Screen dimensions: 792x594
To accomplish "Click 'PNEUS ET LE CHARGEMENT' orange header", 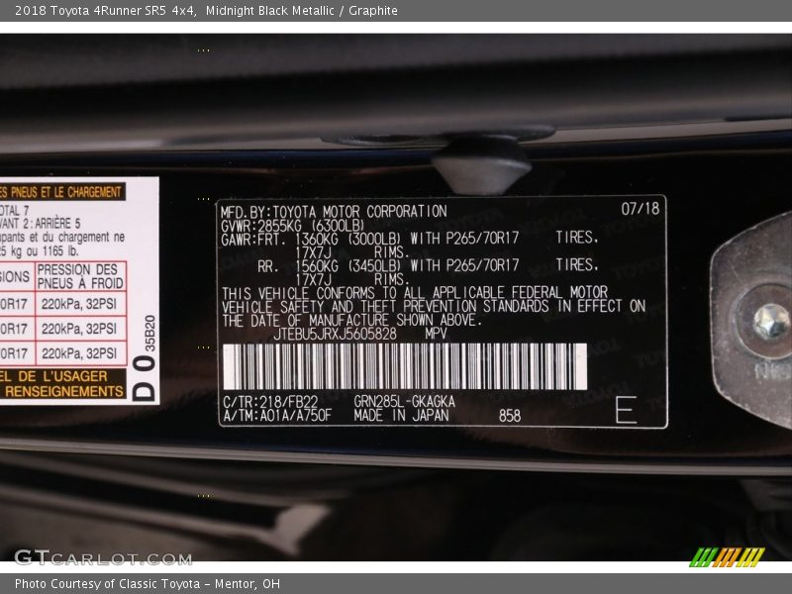I will click(65, 192).
